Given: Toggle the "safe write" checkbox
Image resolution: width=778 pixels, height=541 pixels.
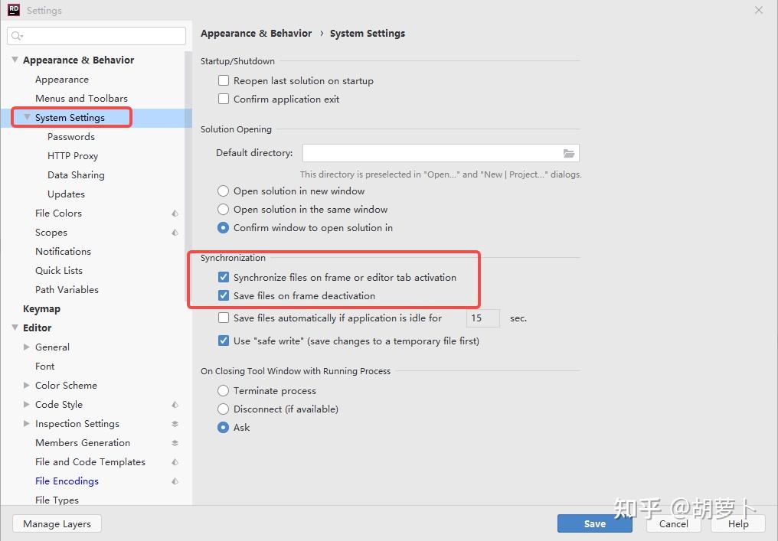Looking at the screenshot, I should click(224, 341).
